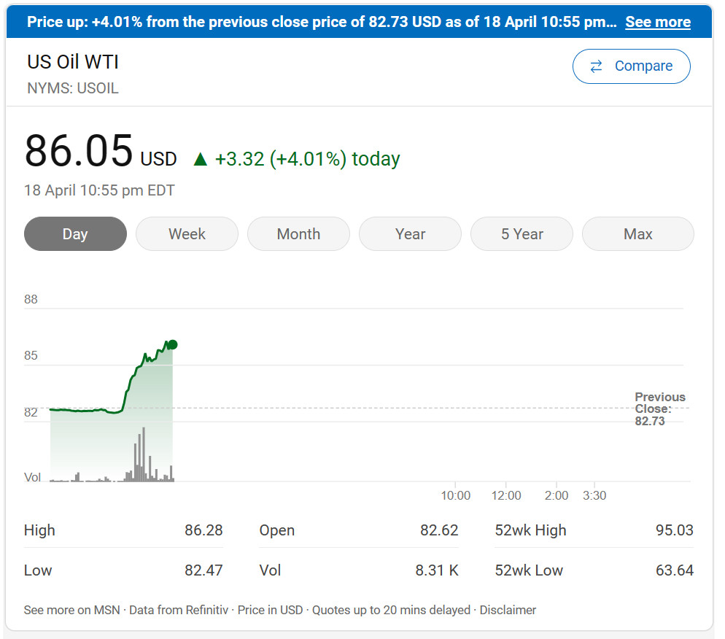The height and width of the screenshot is (639, 725).
Task: Click the green dot at the chart line's end
Action: [172, 344]
